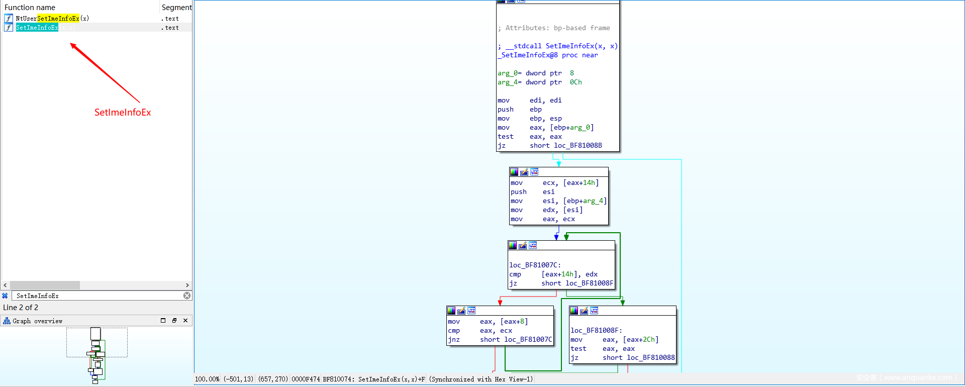Click the pencil icon on the 'mov ecx, [eax+14h]' block
Viewport: 965px width, 387px height.
pyautogui.click(x=524, y=172)
